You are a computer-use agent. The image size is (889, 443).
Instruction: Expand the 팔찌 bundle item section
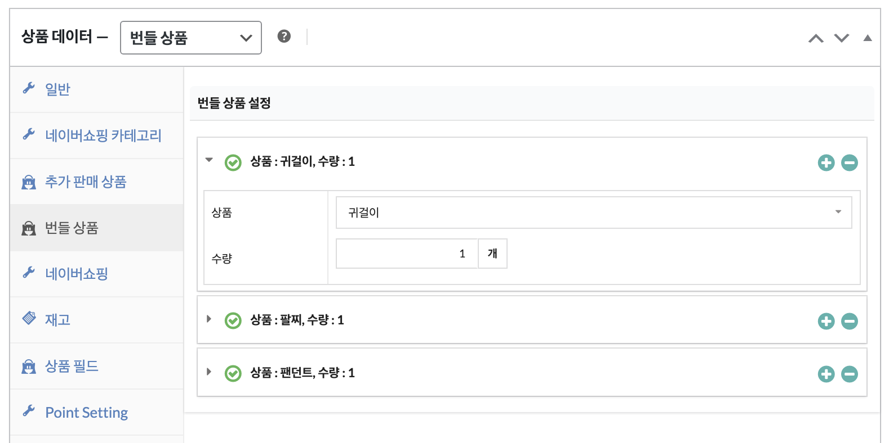click(209, 319)
